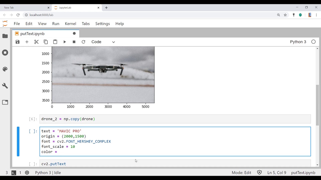The height and width of the screenshot is (180, 321).
Task: Open the Settings menu
Action: [x=103, y=23]
